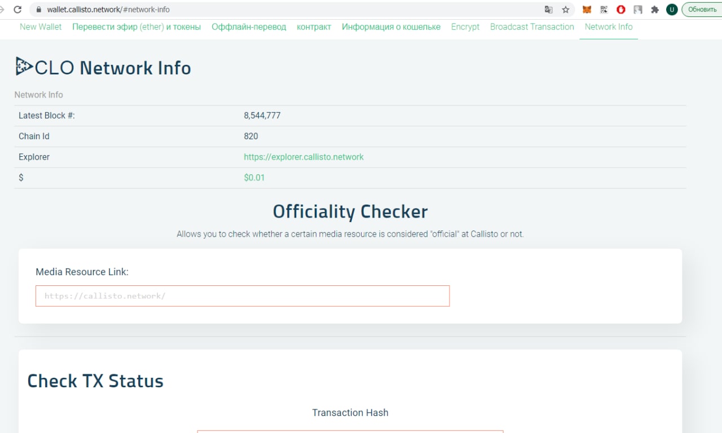The height and width of the screenshot is (433, 722).
Task: Open the New Wallet tab
Action: pos(41,26)
